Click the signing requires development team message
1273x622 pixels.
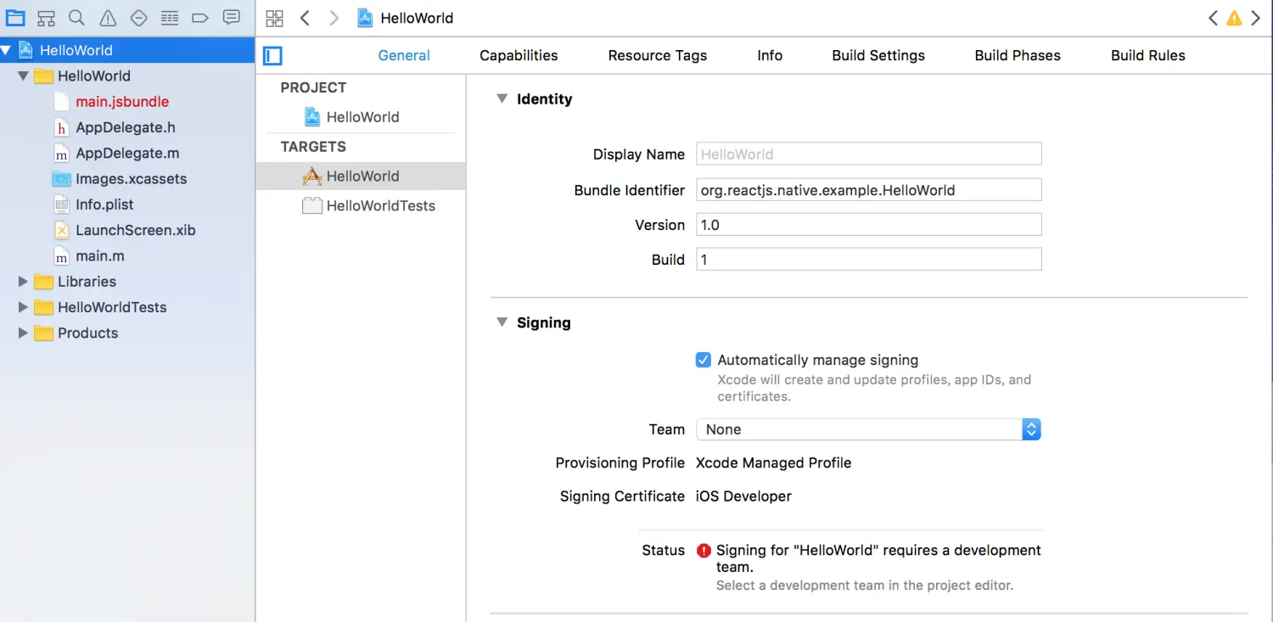click(x=878, y=558)
